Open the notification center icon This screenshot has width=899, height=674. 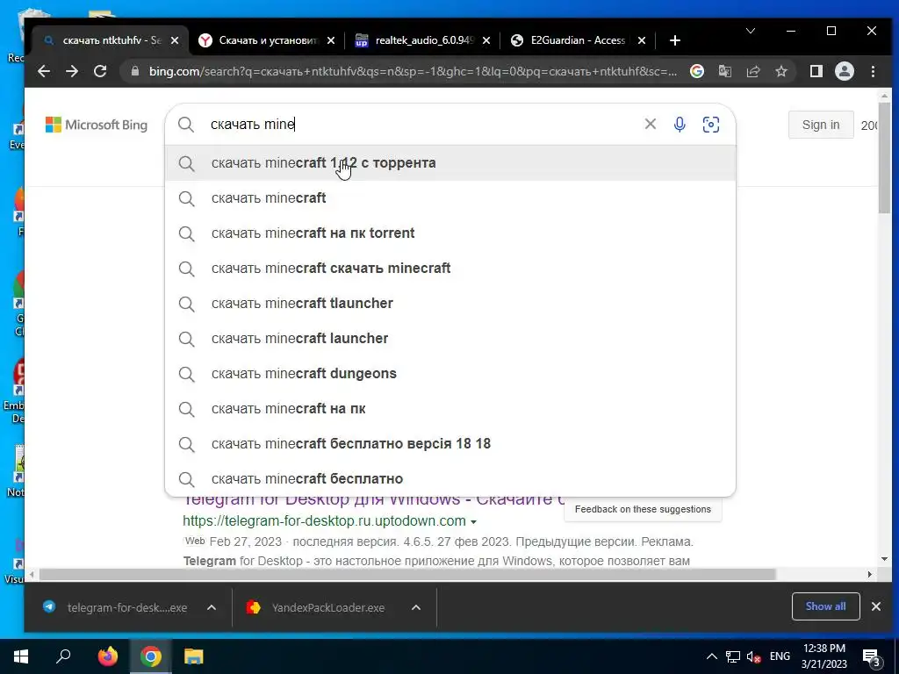click(x=872, y=656)
